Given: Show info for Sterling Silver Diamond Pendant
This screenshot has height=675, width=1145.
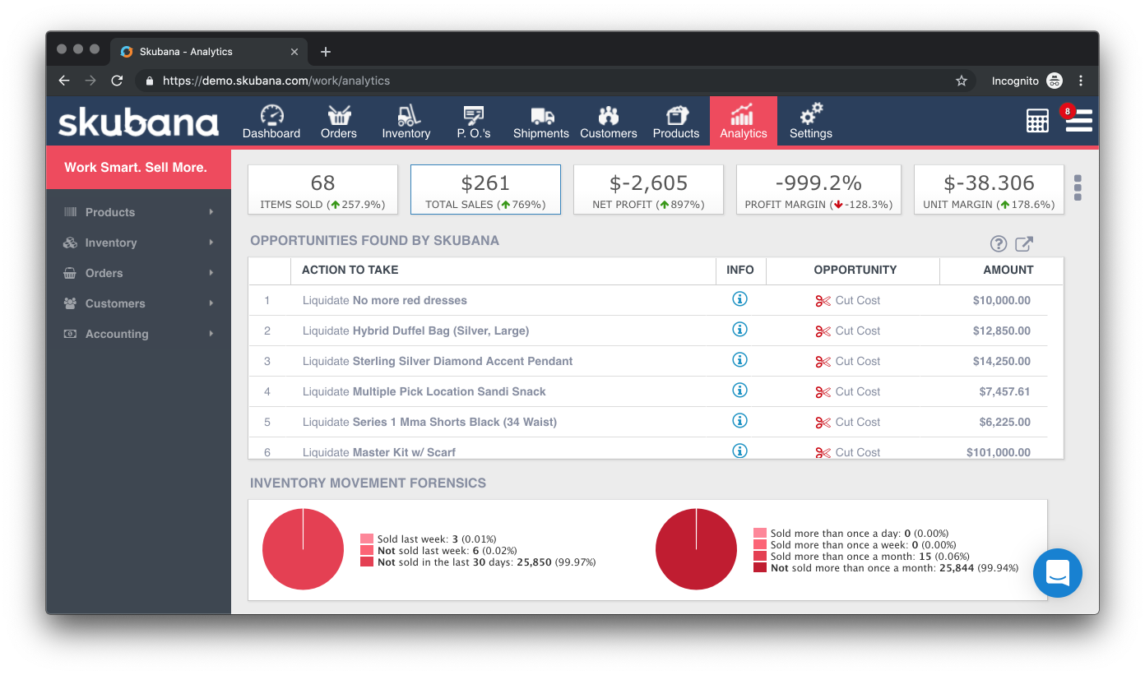Looking at the screenshot, I should pos(739,360).
